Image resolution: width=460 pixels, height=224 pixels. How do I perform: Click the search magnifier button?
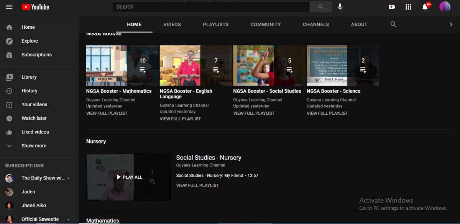coord(320,7)
